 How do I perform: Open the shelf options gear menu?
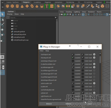(2, 7)
